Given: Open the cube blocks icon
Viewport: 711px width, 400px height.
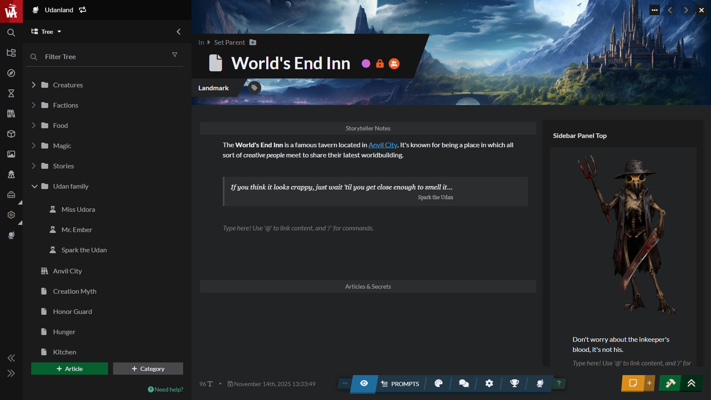Looking at the screenshot, I should pos(11,134).
